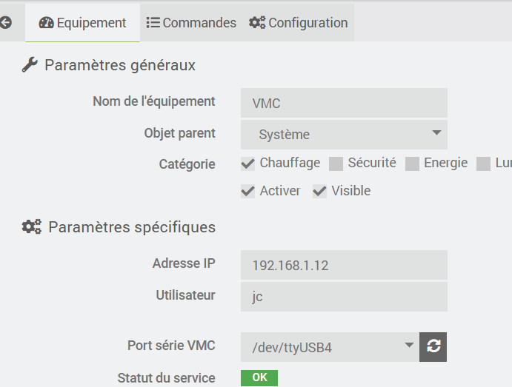
Task: Click the dashboard icon on Equipement tab
Action: click(x=46, y=23)
